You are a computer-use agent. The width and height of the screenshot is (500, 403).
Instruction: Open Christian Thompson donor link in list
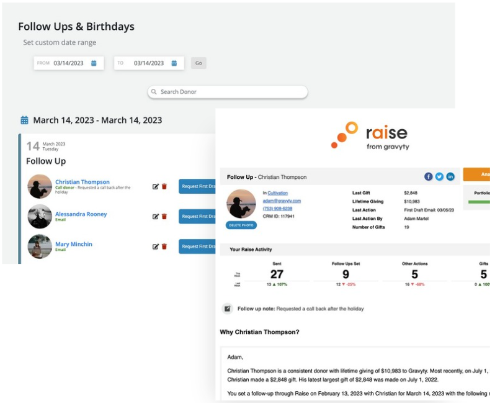[83, 182]
